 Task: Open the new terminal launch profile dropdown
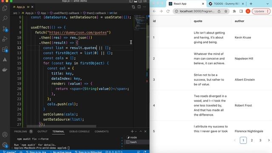tap(136, 131)
